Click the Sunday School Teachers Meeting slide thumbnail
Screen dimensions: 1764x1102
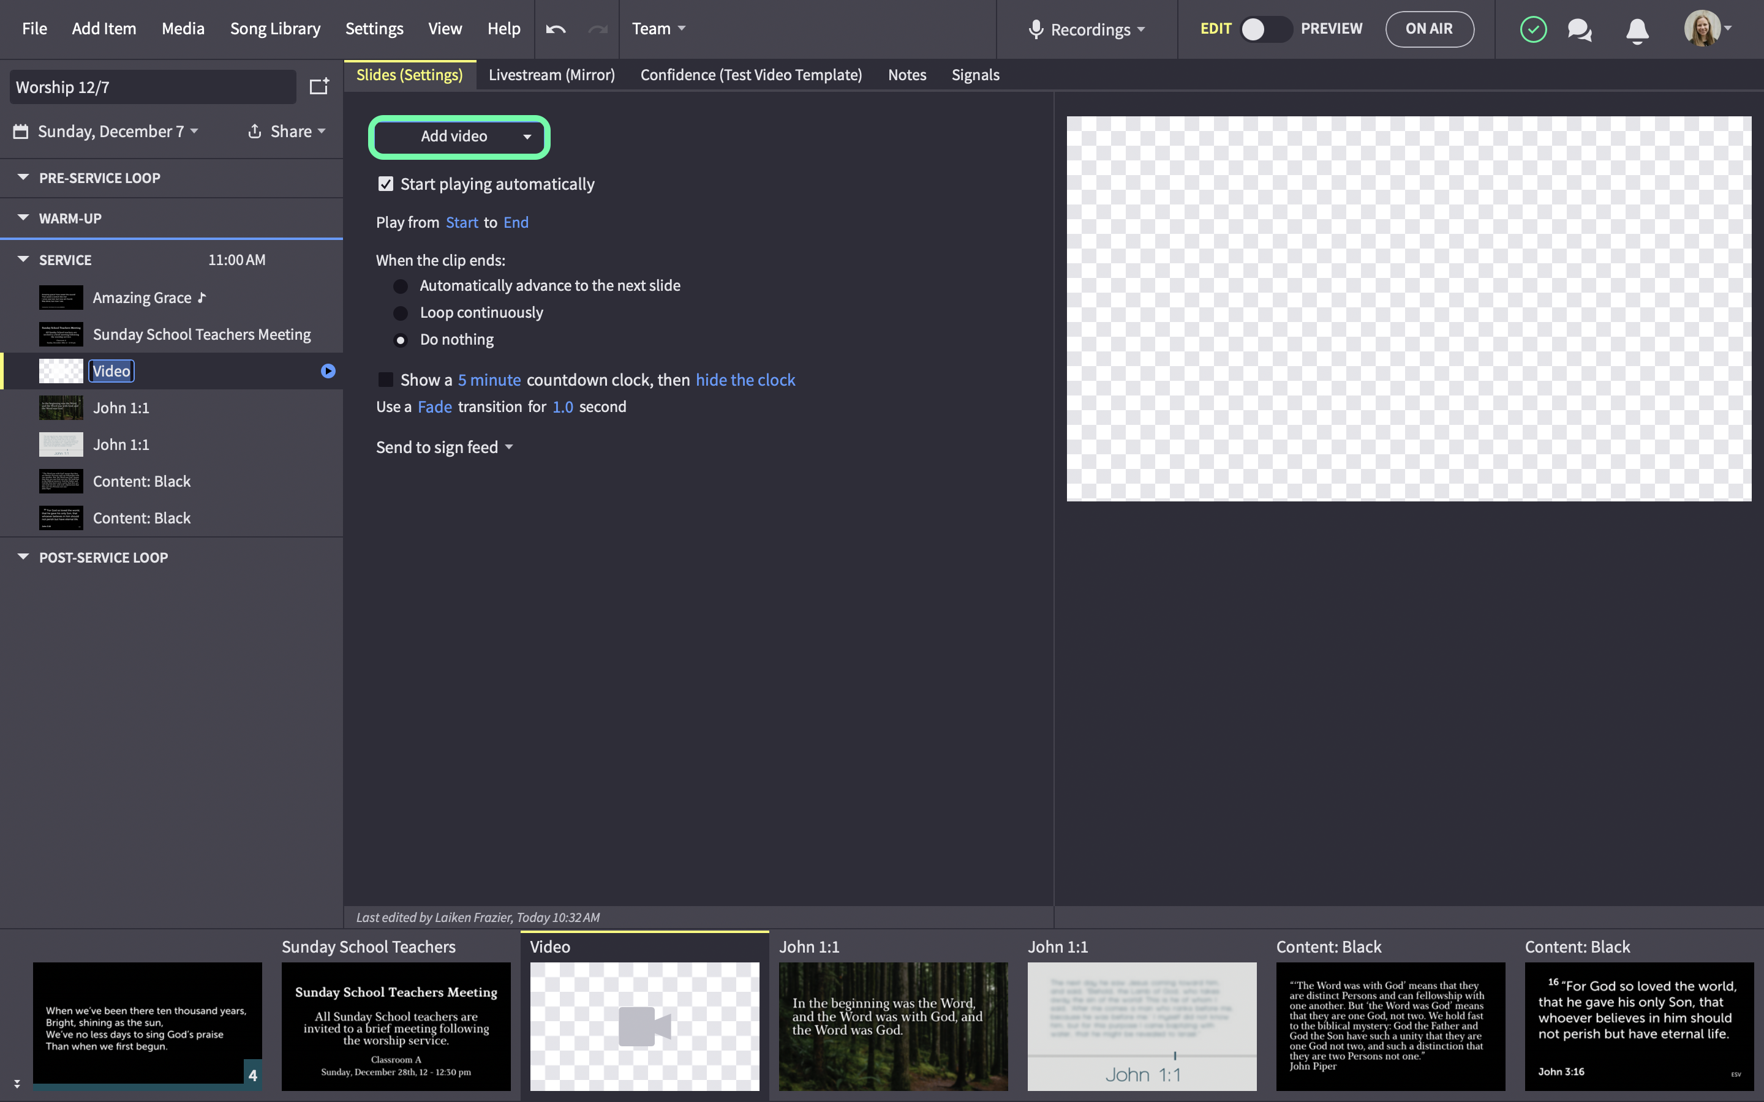click(396, 1026)
